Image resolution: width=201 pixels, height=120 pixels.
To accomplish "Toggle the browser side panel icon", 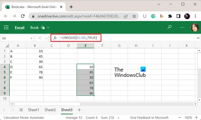I will click(x=178, y=16).
